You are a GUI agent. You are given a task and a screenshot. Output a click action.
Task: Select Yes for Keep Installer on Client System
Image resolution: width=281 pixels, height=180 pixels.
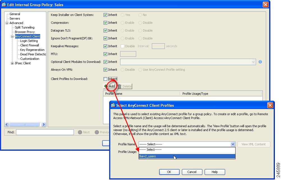(123, 15)
